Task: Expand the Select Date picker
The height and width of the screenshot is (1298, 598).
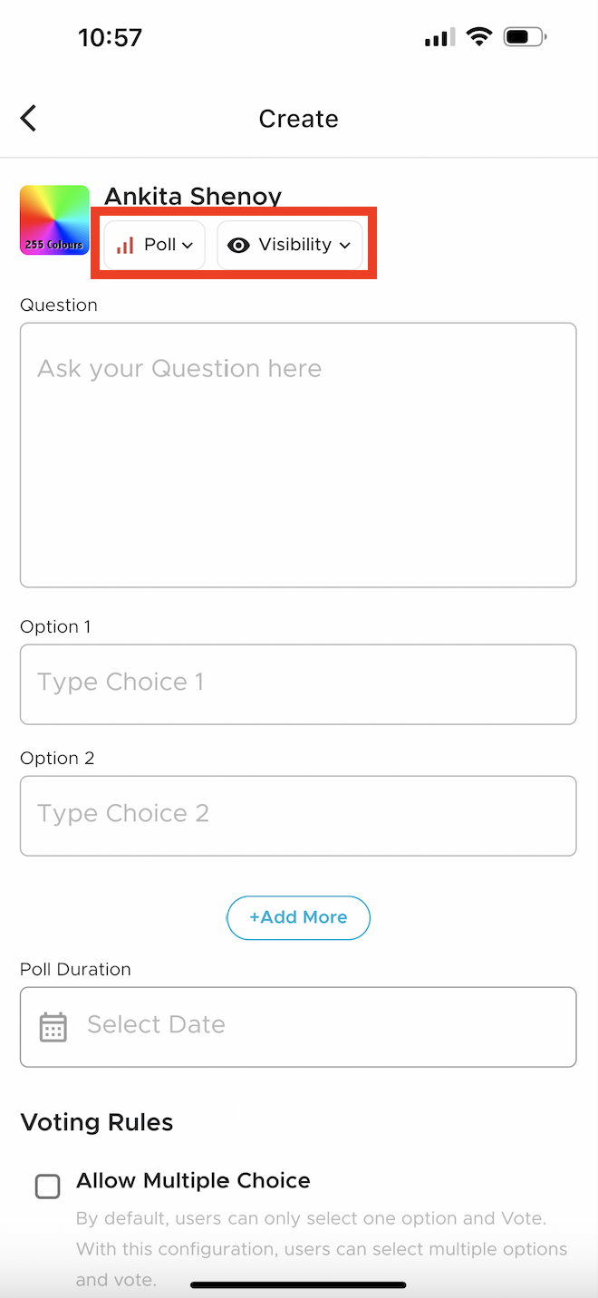Action: 299,1025
